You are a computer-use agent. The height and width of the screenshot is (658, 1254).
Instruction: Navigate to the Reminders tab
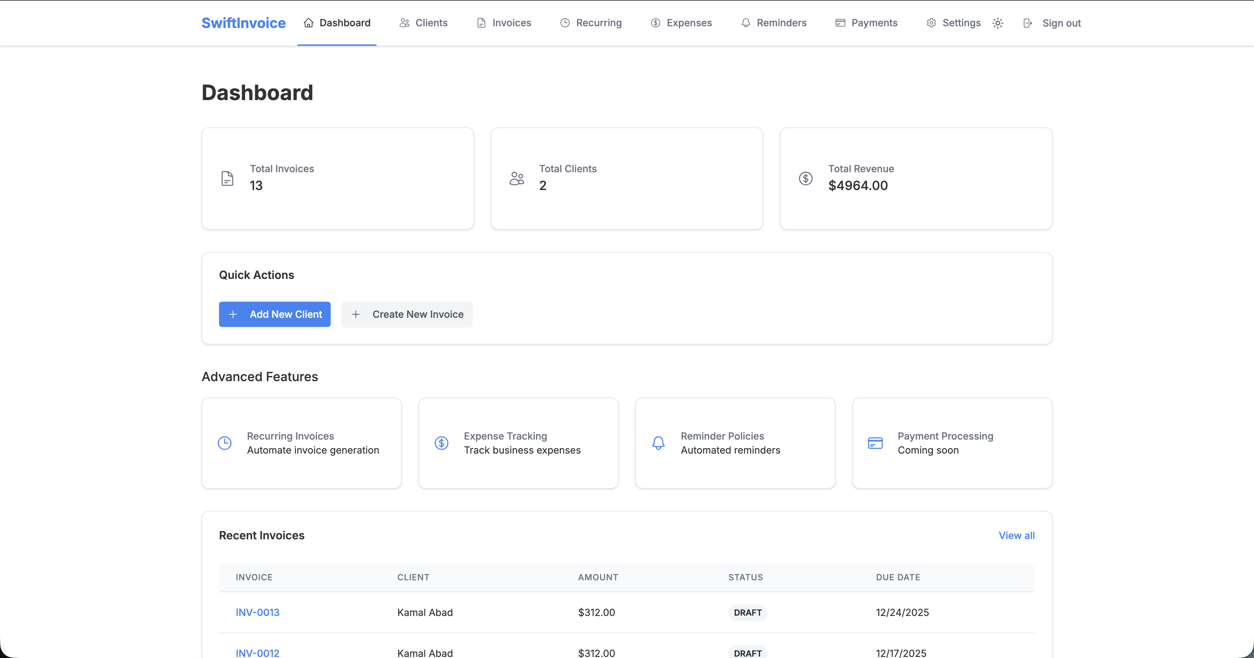pos(774,23)
